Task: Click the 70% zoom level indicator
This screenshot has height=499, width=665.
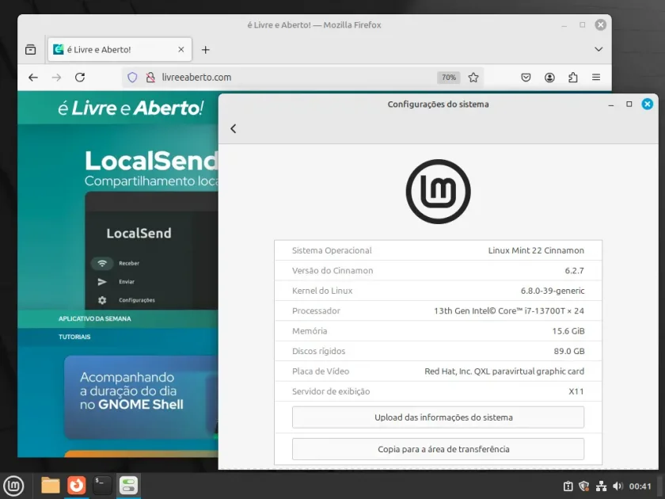Action: (x=449, y=78)
